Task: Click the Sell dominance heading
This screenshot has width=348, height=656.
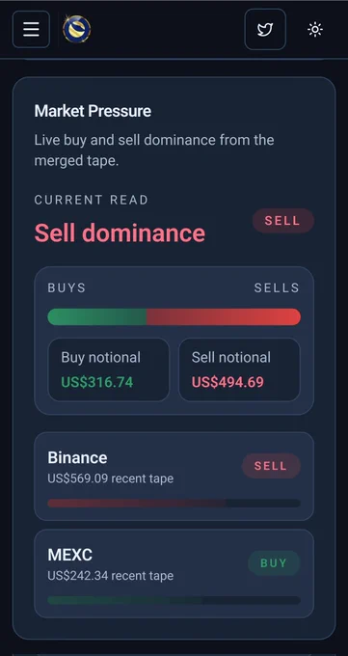Action: click(120, 232)
